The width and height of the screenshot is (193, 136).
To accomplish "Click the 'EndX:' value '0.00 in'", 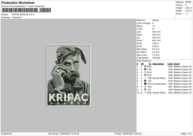I will (x=155, y=43).
